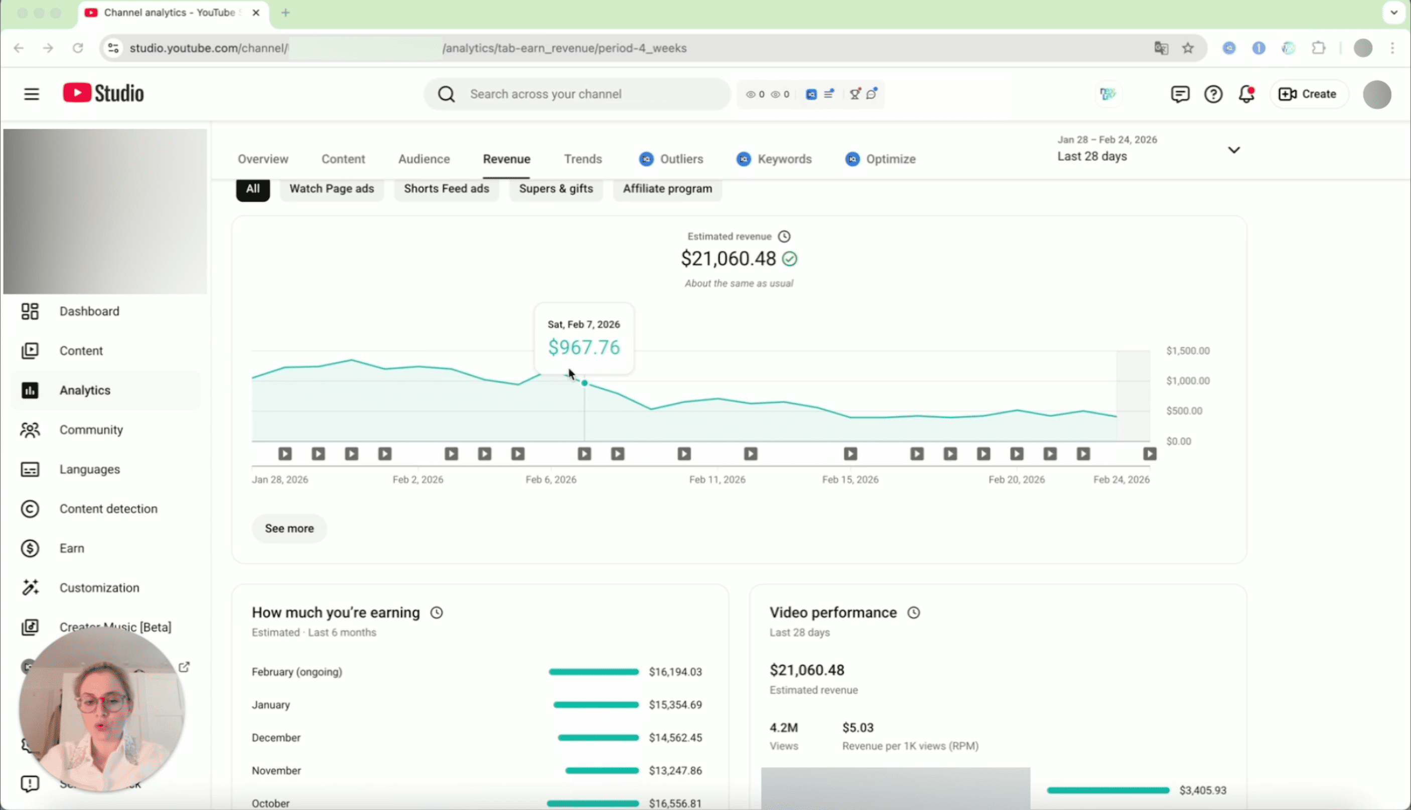
Task: Expand the Last 28 days date range dropdown
Action: (1233, 150)
